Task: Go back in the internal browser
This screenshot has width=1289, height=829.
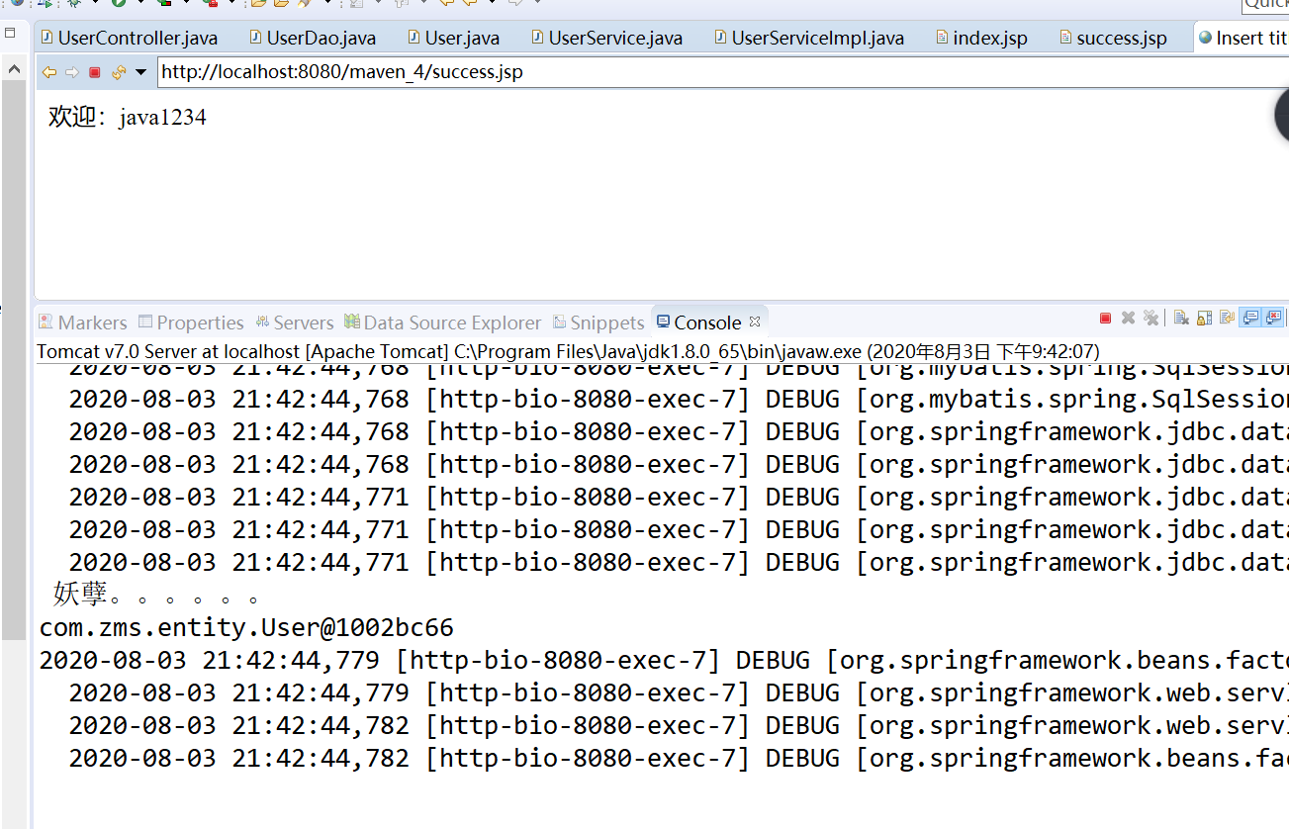Action: coord(48,71)
